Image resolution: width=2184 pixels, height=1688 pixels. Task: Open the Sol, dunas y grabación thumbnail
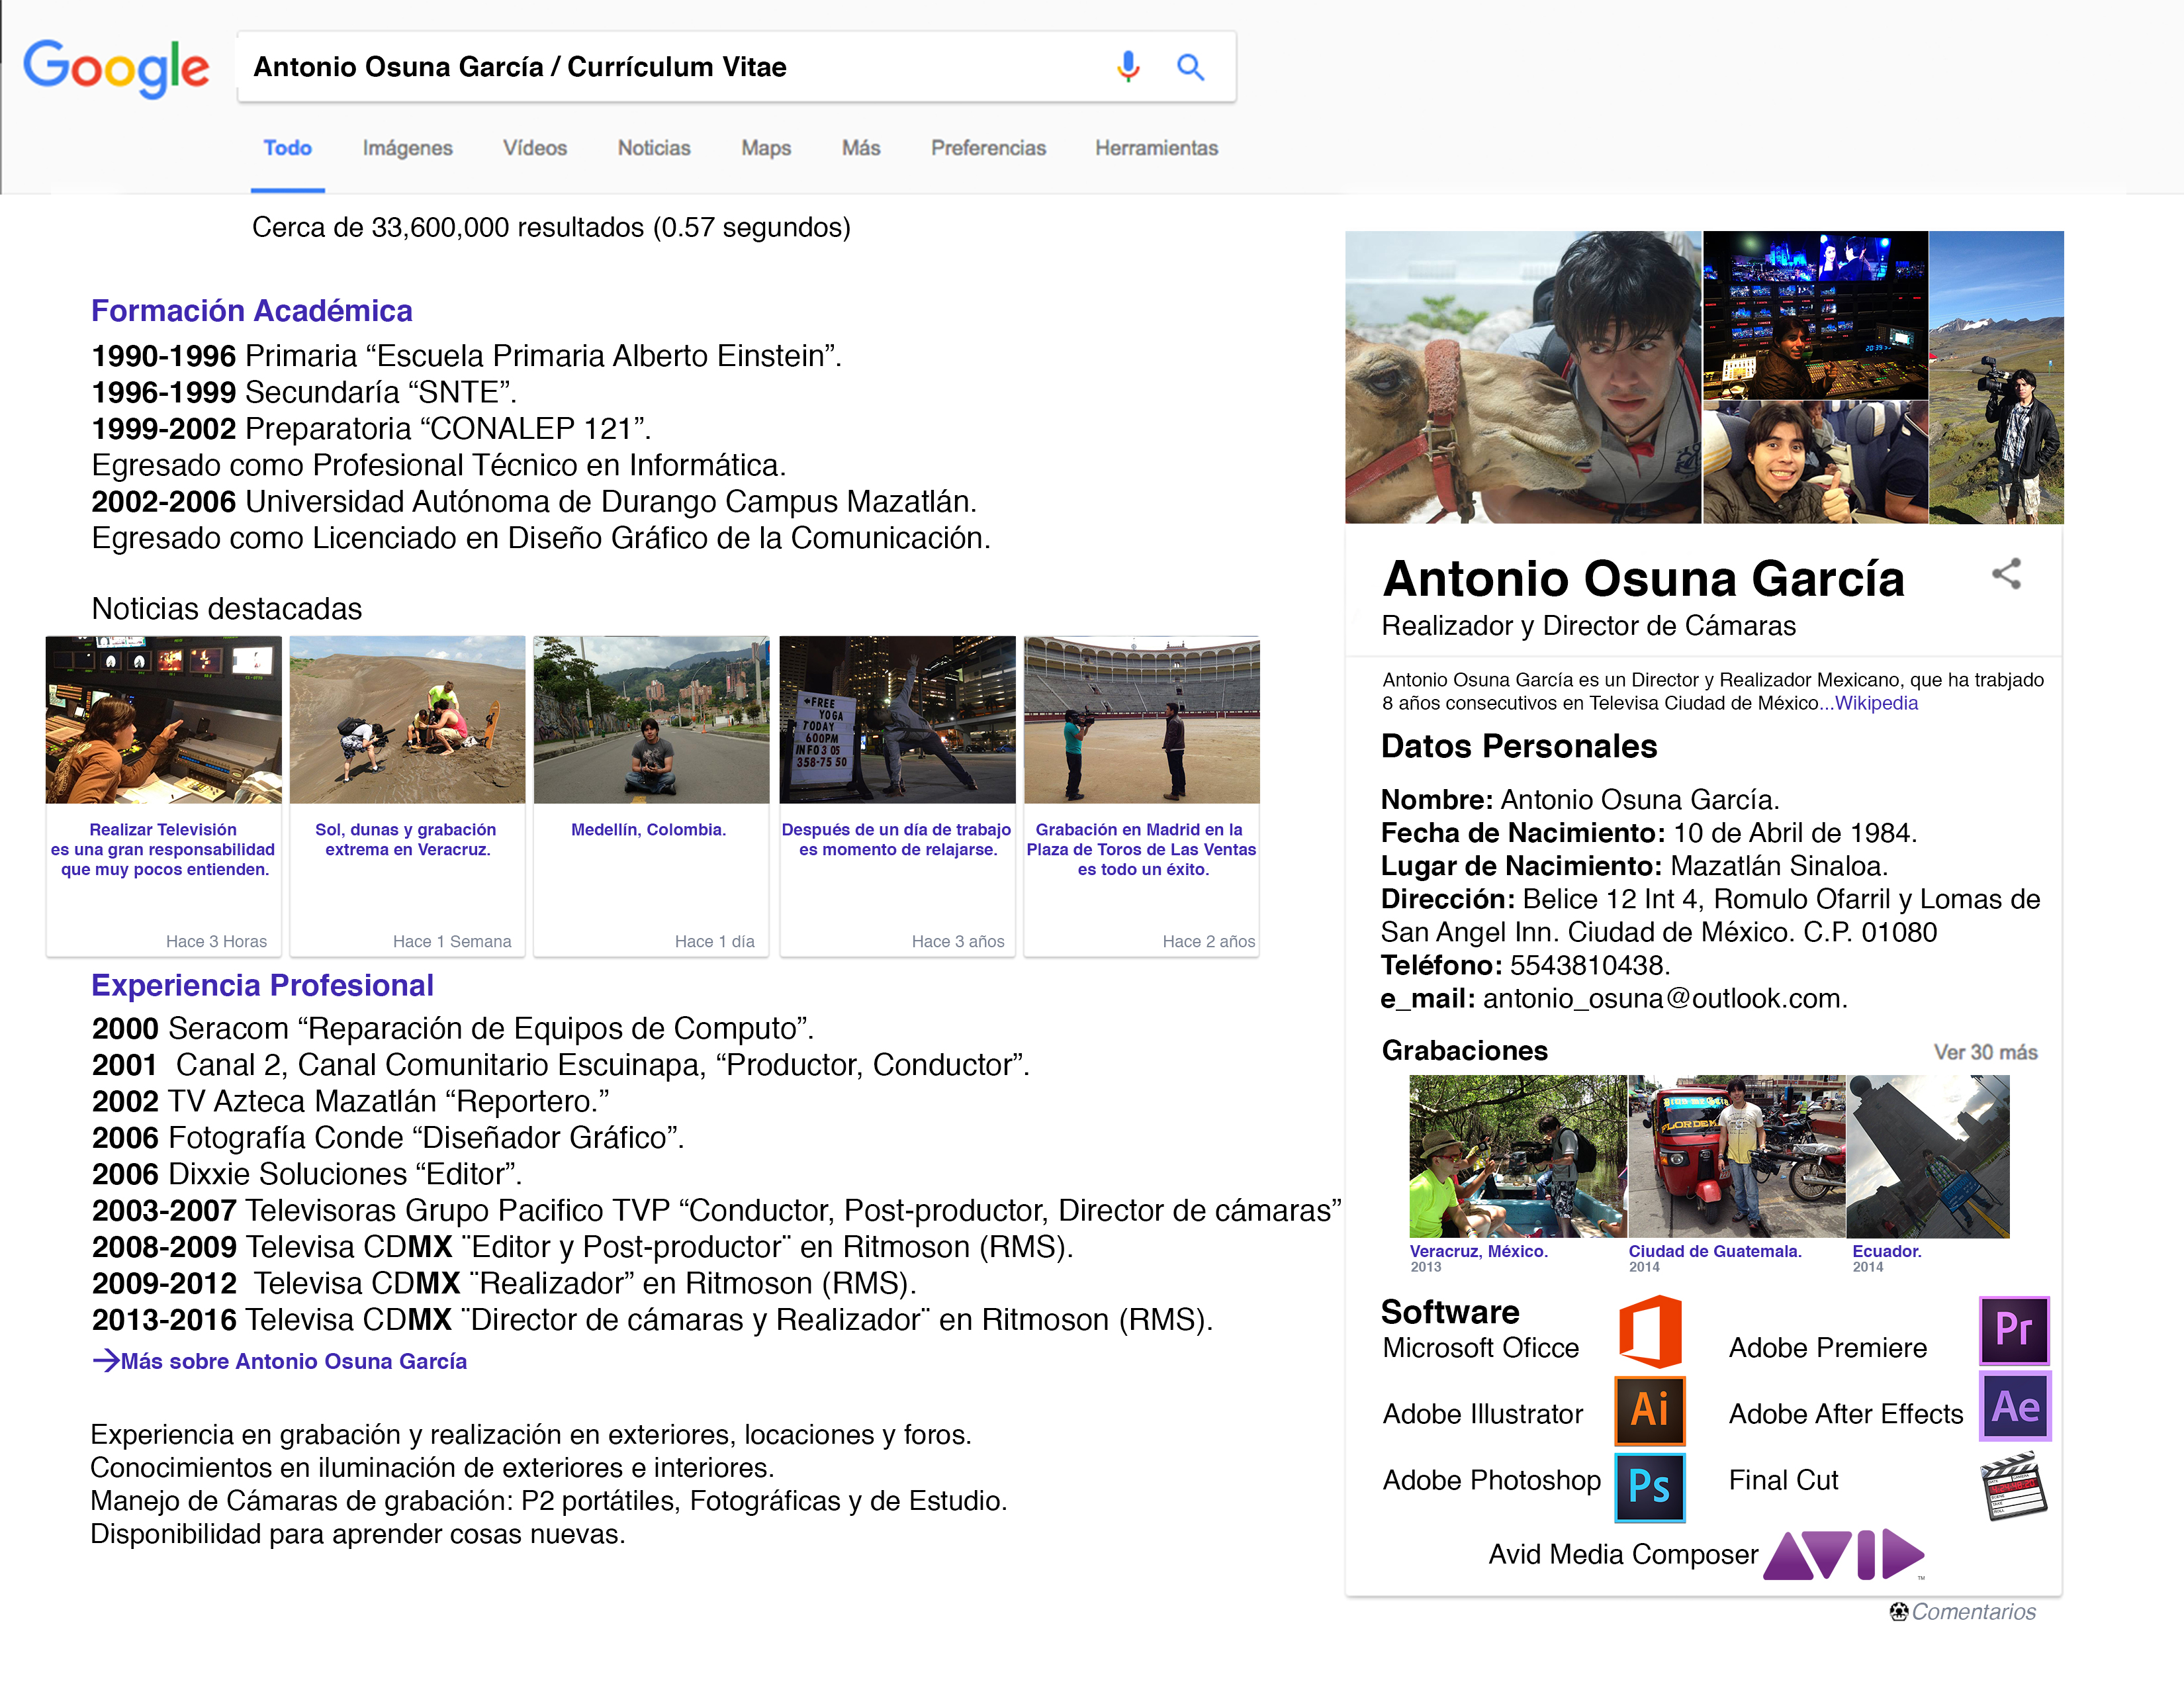coord(407,719)
